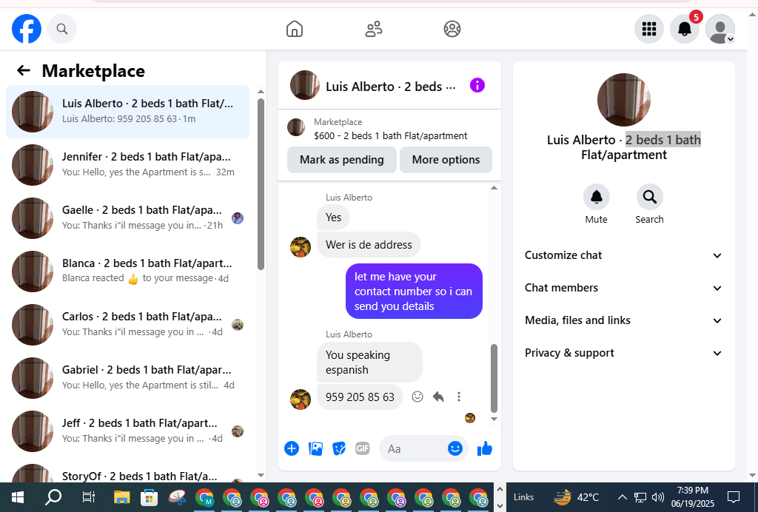Open Luis Alberto conversation in list
758x512 pixels.
pyautogui.click(x=127, y=112)
